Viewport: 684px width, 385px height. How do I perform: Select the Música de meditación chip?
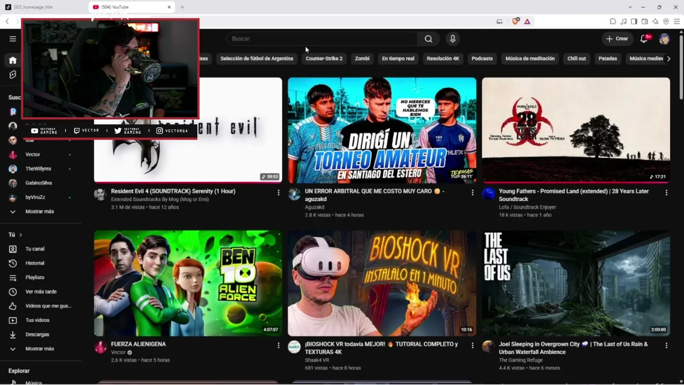(x=530, y=59)
